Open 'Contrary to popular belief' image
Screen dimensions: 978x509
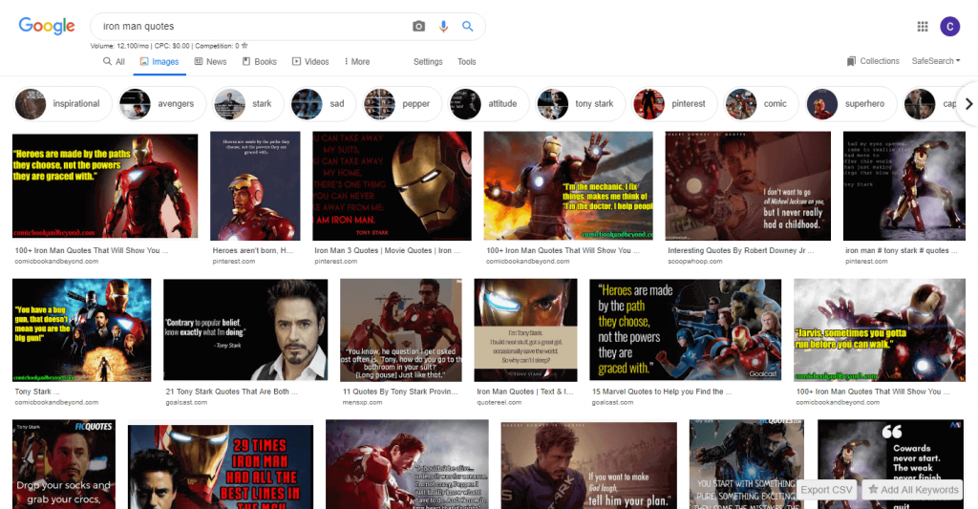pos(245,330)
